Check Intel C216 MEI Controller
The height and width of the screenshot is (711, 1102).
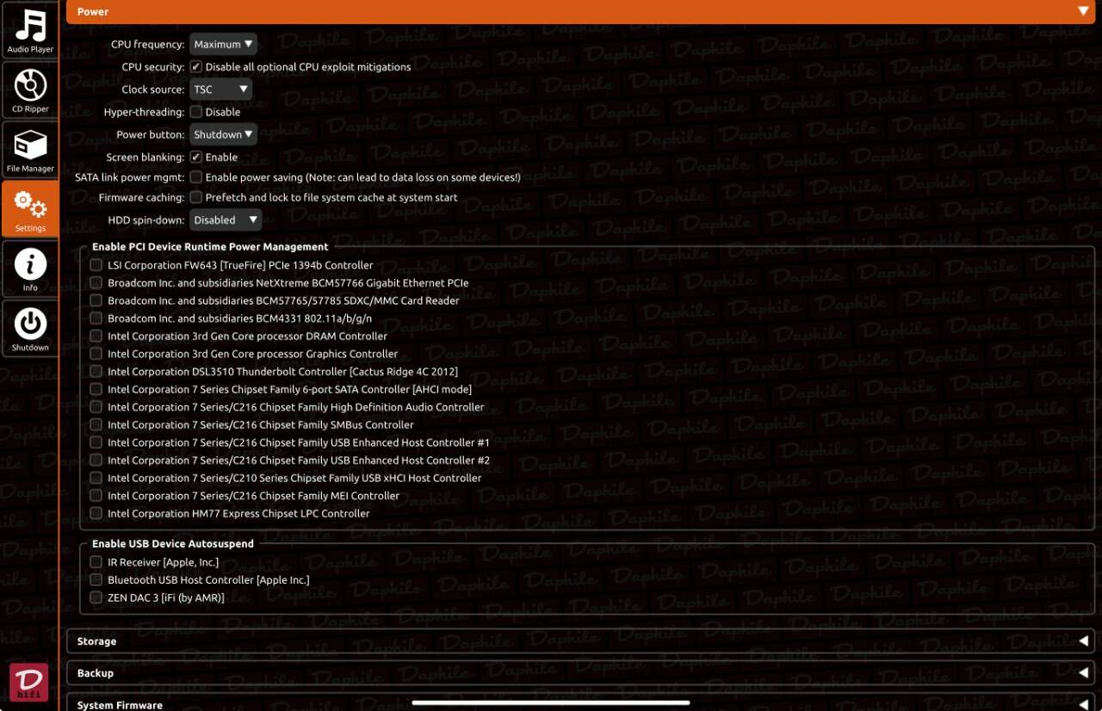[x=96, y=496]
